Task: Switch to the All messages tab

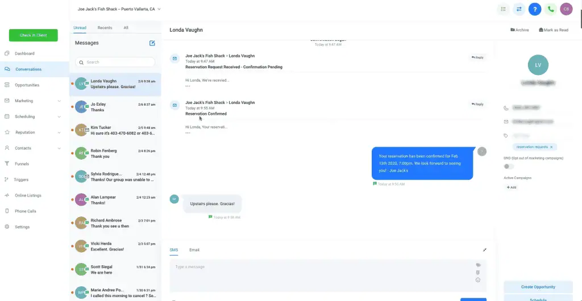Action: coord(126,28)
